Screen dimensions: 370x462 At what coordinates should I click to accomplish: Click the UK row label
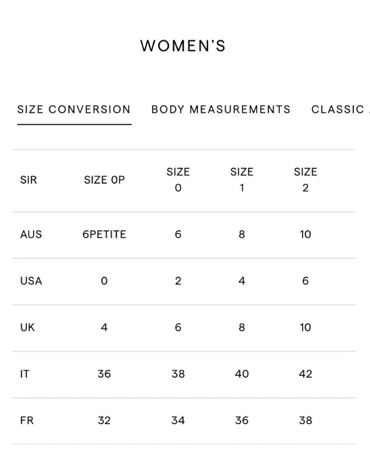coord(27,328)
